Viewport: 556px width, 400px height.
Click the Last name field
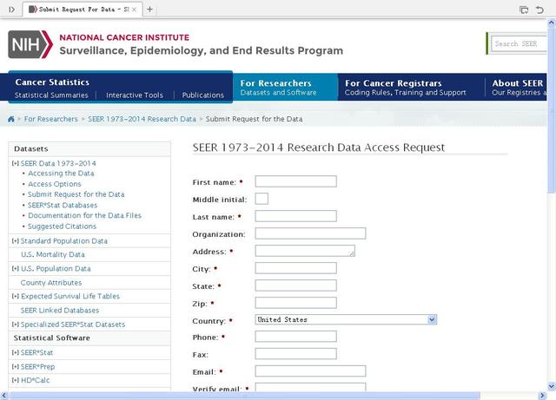[295, 216]
